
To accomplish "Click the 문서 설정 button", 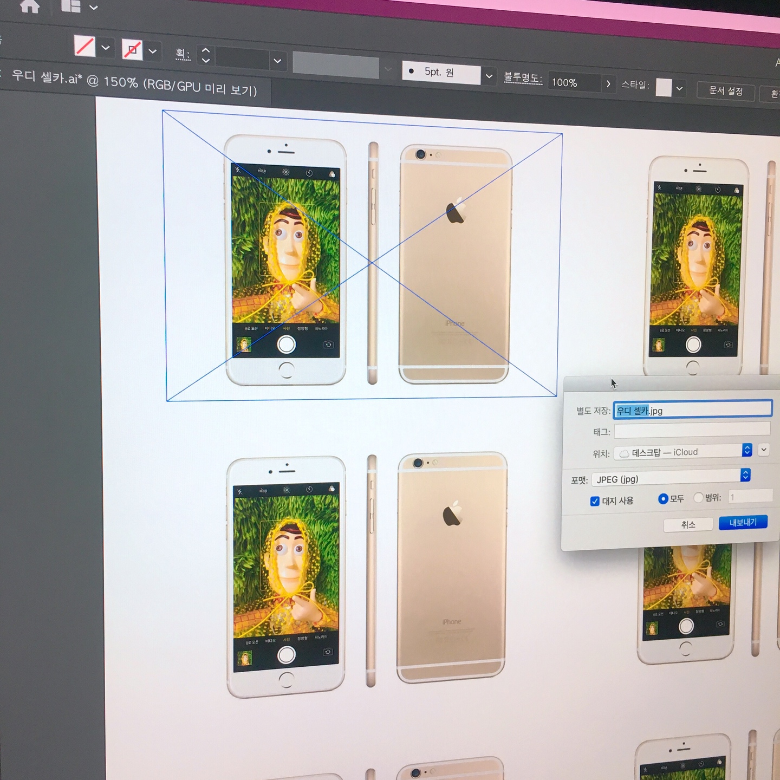I will [x=726, y=91].
